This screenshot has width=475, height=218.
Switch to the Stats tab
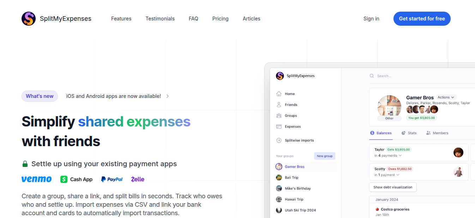click(x=409, y=133)
